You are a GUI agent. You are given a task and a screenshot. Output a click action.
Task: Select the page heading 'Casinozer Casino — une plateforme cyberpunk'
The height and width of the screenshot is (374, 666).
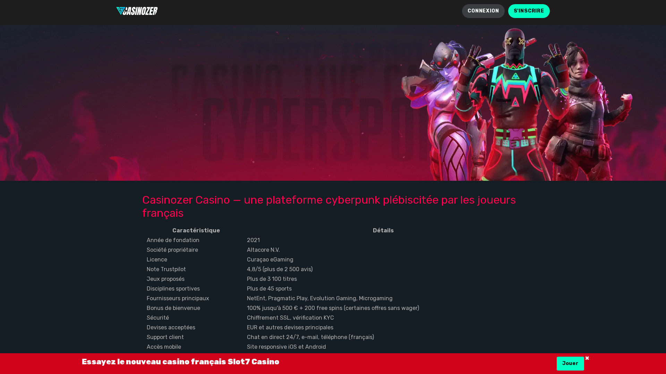pos(329,206)
